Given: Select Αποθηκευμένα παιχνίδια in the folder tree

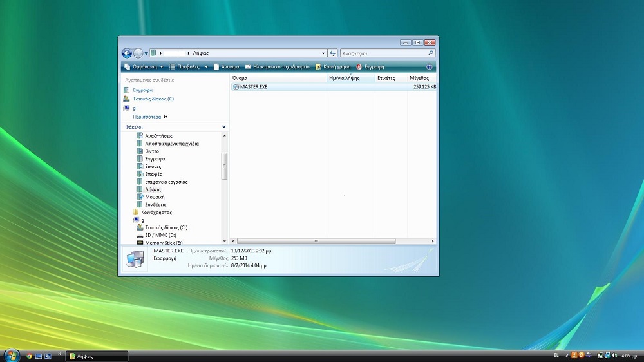Looking at the screenshot, I should pyautogui.click(x=172, y=144).
